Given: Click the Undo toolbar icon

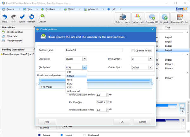Looking at the screenshot, I should (x=5, y=18).
